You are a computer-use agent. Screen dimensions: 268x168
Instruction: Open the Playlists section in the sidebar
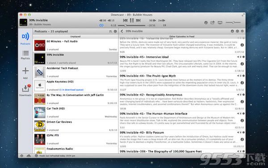coord(25,55)
